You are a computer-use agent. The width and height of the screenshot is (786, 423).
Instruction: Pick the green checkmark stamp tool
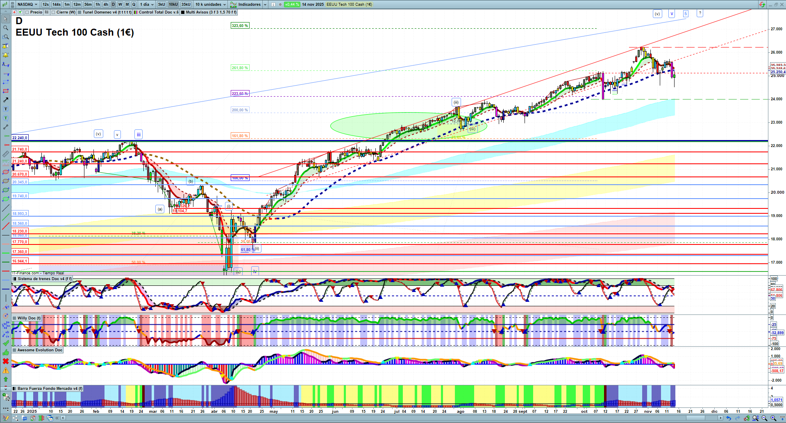tap(6, 343)
